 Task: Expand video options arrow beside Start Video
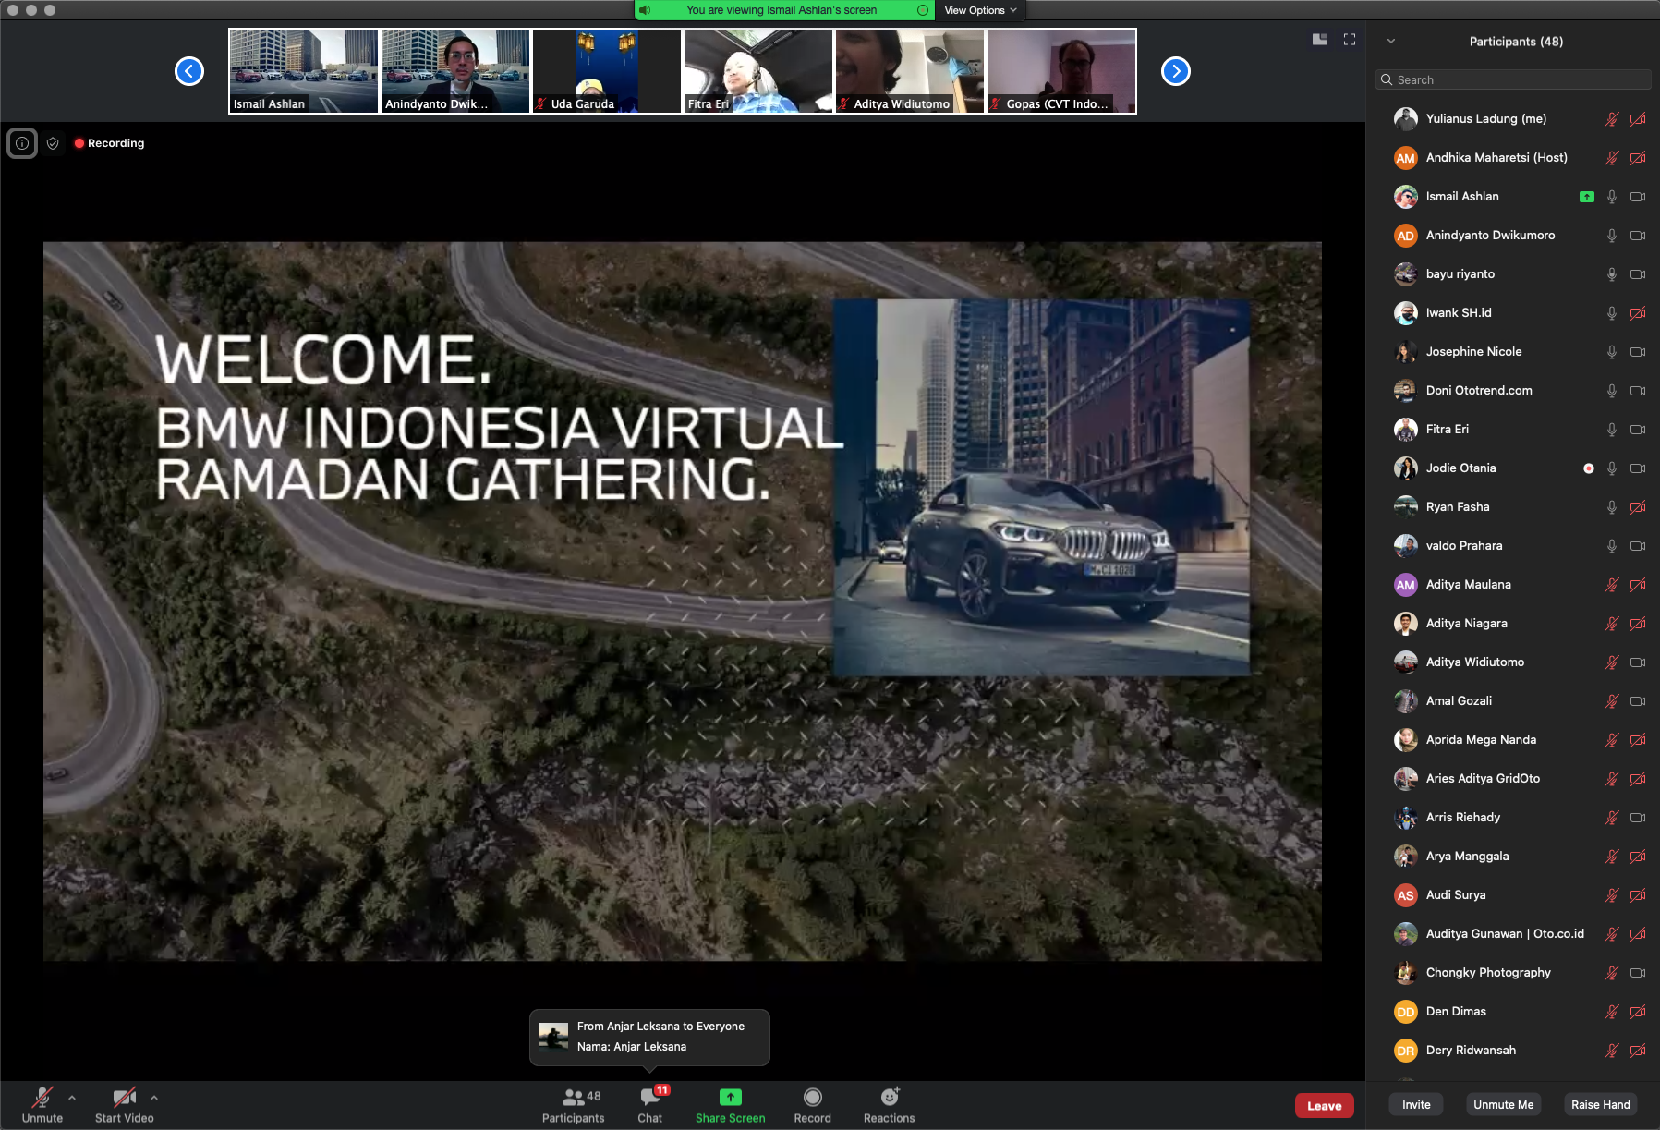click(154, 1098)
